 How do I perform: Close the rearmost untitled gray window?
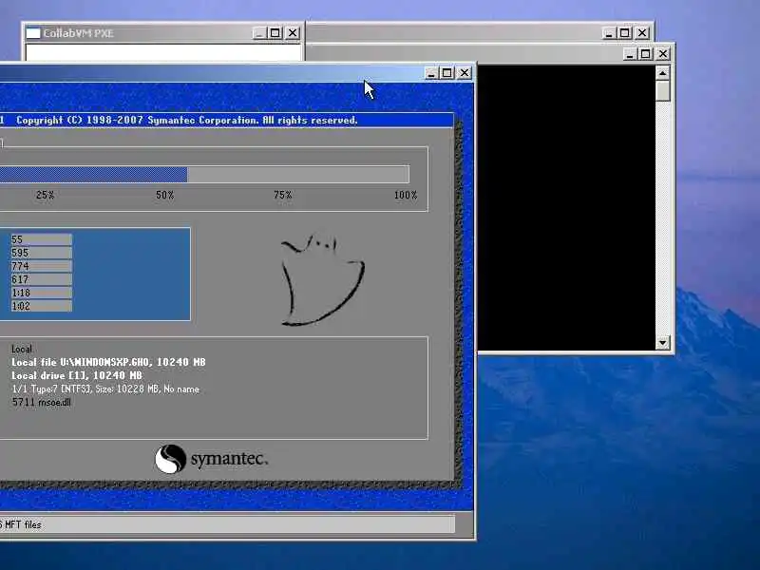pos(642,33)
